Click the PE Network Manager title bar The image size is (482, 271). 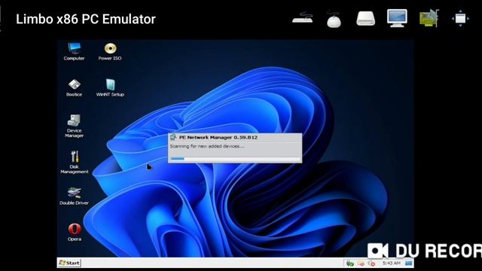235,137
